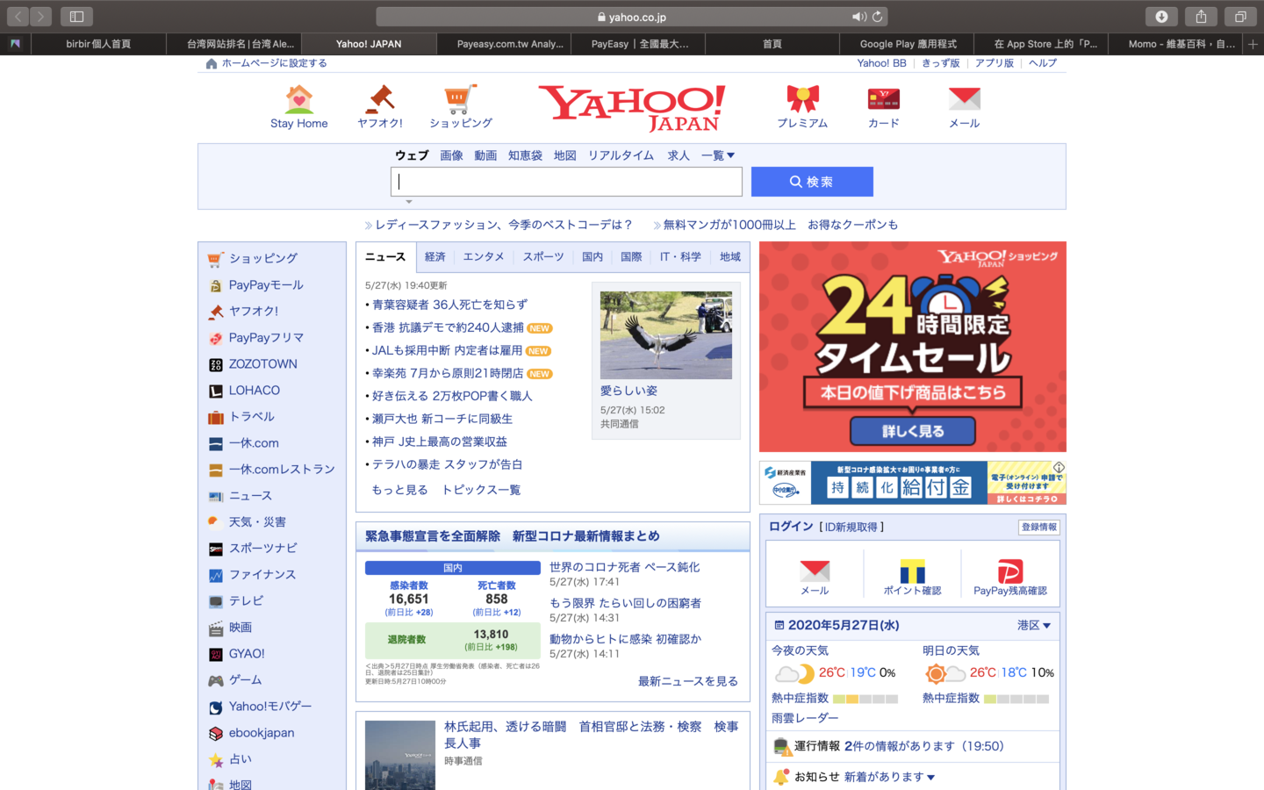The width and height of the screenshot is (1264, 790).
Task: Open the PayPay残高確認 icon
Action: 1010,571
